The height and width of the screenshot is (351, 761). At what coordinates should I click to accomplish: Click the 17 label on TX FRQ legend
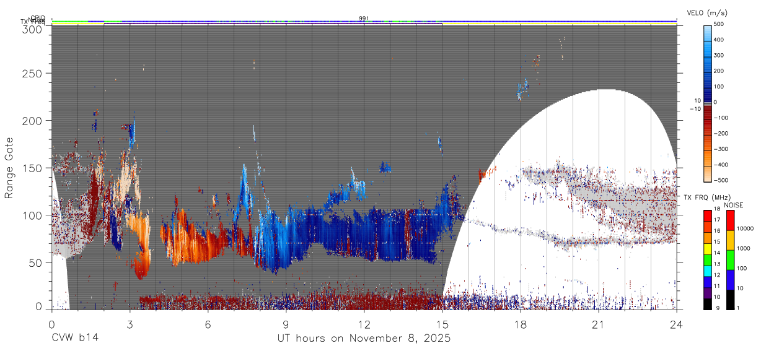(717, 220)
